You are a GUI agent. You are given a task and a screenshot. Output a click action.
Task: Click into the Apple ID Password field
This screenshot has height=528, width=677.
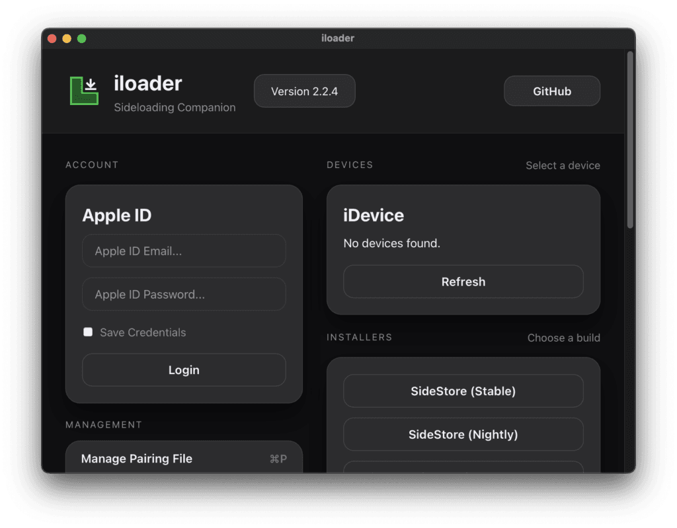[x=184, y=295]
